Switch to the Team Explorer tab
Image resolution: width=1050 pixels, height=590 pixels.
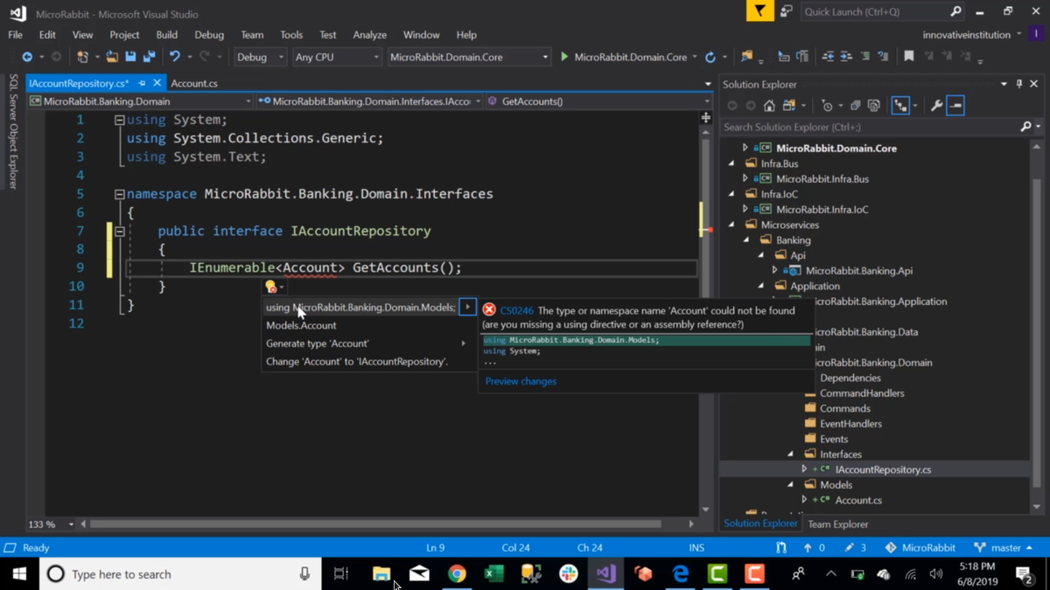click(x=837, y=524)
